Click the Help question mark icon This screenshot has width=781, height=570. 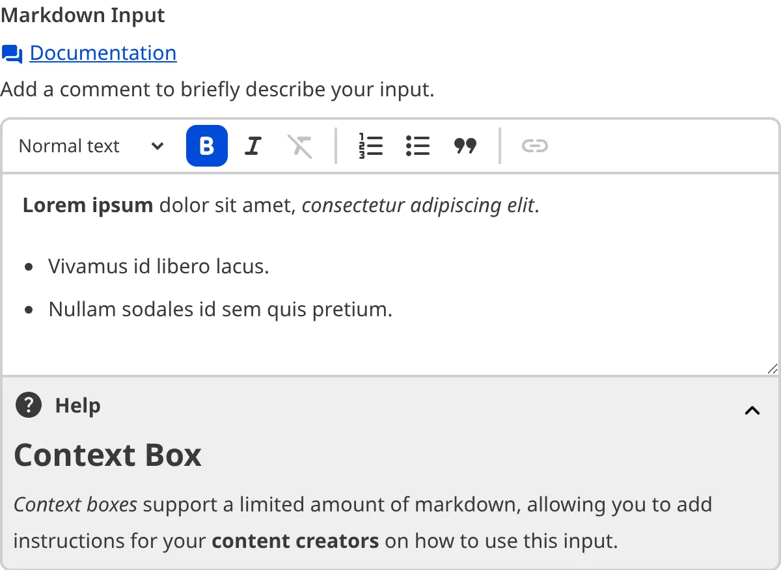click(x=29, y=405)
